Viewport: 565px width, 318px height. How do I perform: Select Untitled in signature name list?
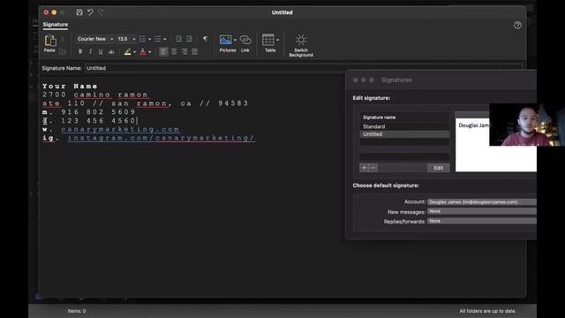coord(404,134)
